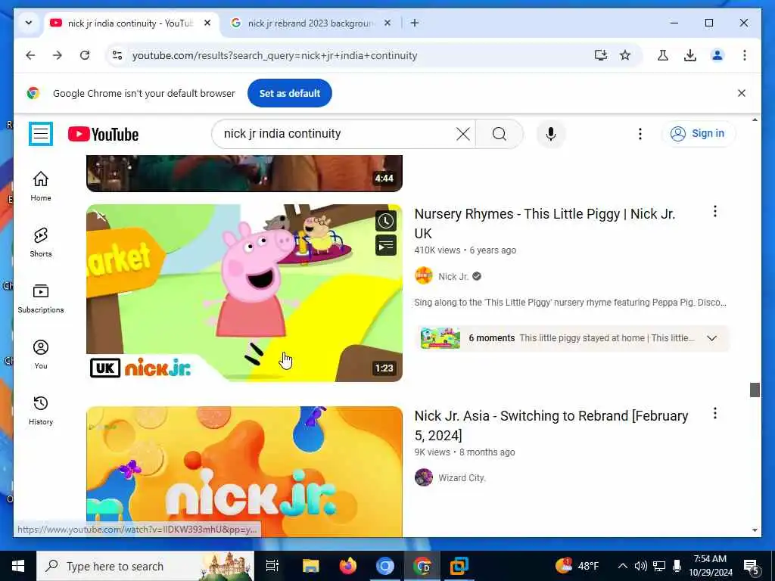Open the Nick Jr. channel name link
Viewport: 775px width, 581px height.
pos(453,277)
